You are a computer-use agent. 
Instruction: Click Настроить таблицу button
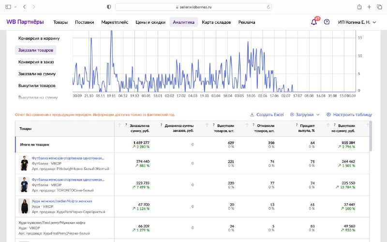[349, 115]
